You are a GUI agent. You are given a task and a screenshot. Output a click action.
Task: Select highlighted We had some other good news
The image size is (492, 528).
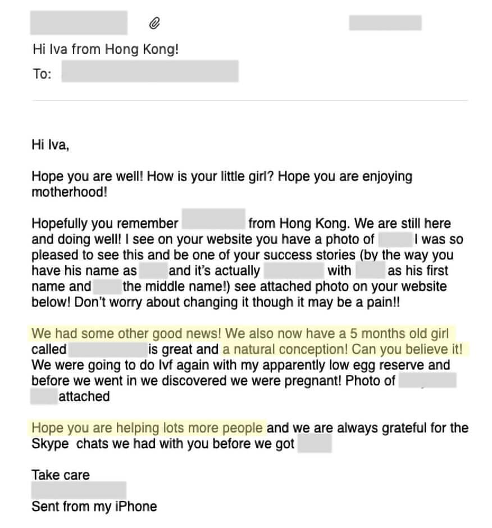(x=126, y=333)
